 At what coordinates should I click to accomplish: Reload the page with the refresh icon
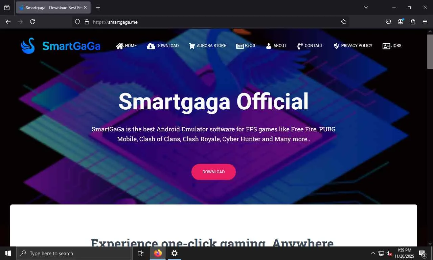(32, 22)
